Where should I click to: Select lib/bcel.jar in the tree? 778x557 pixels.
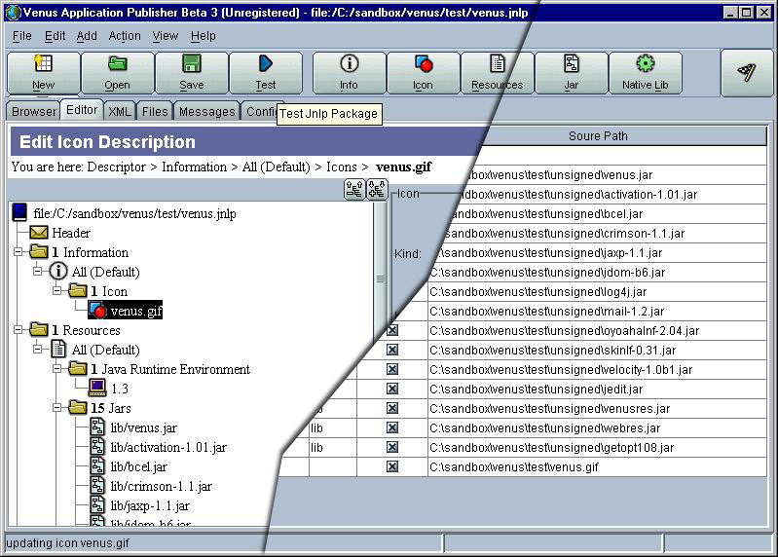click(x=138, y=466)
